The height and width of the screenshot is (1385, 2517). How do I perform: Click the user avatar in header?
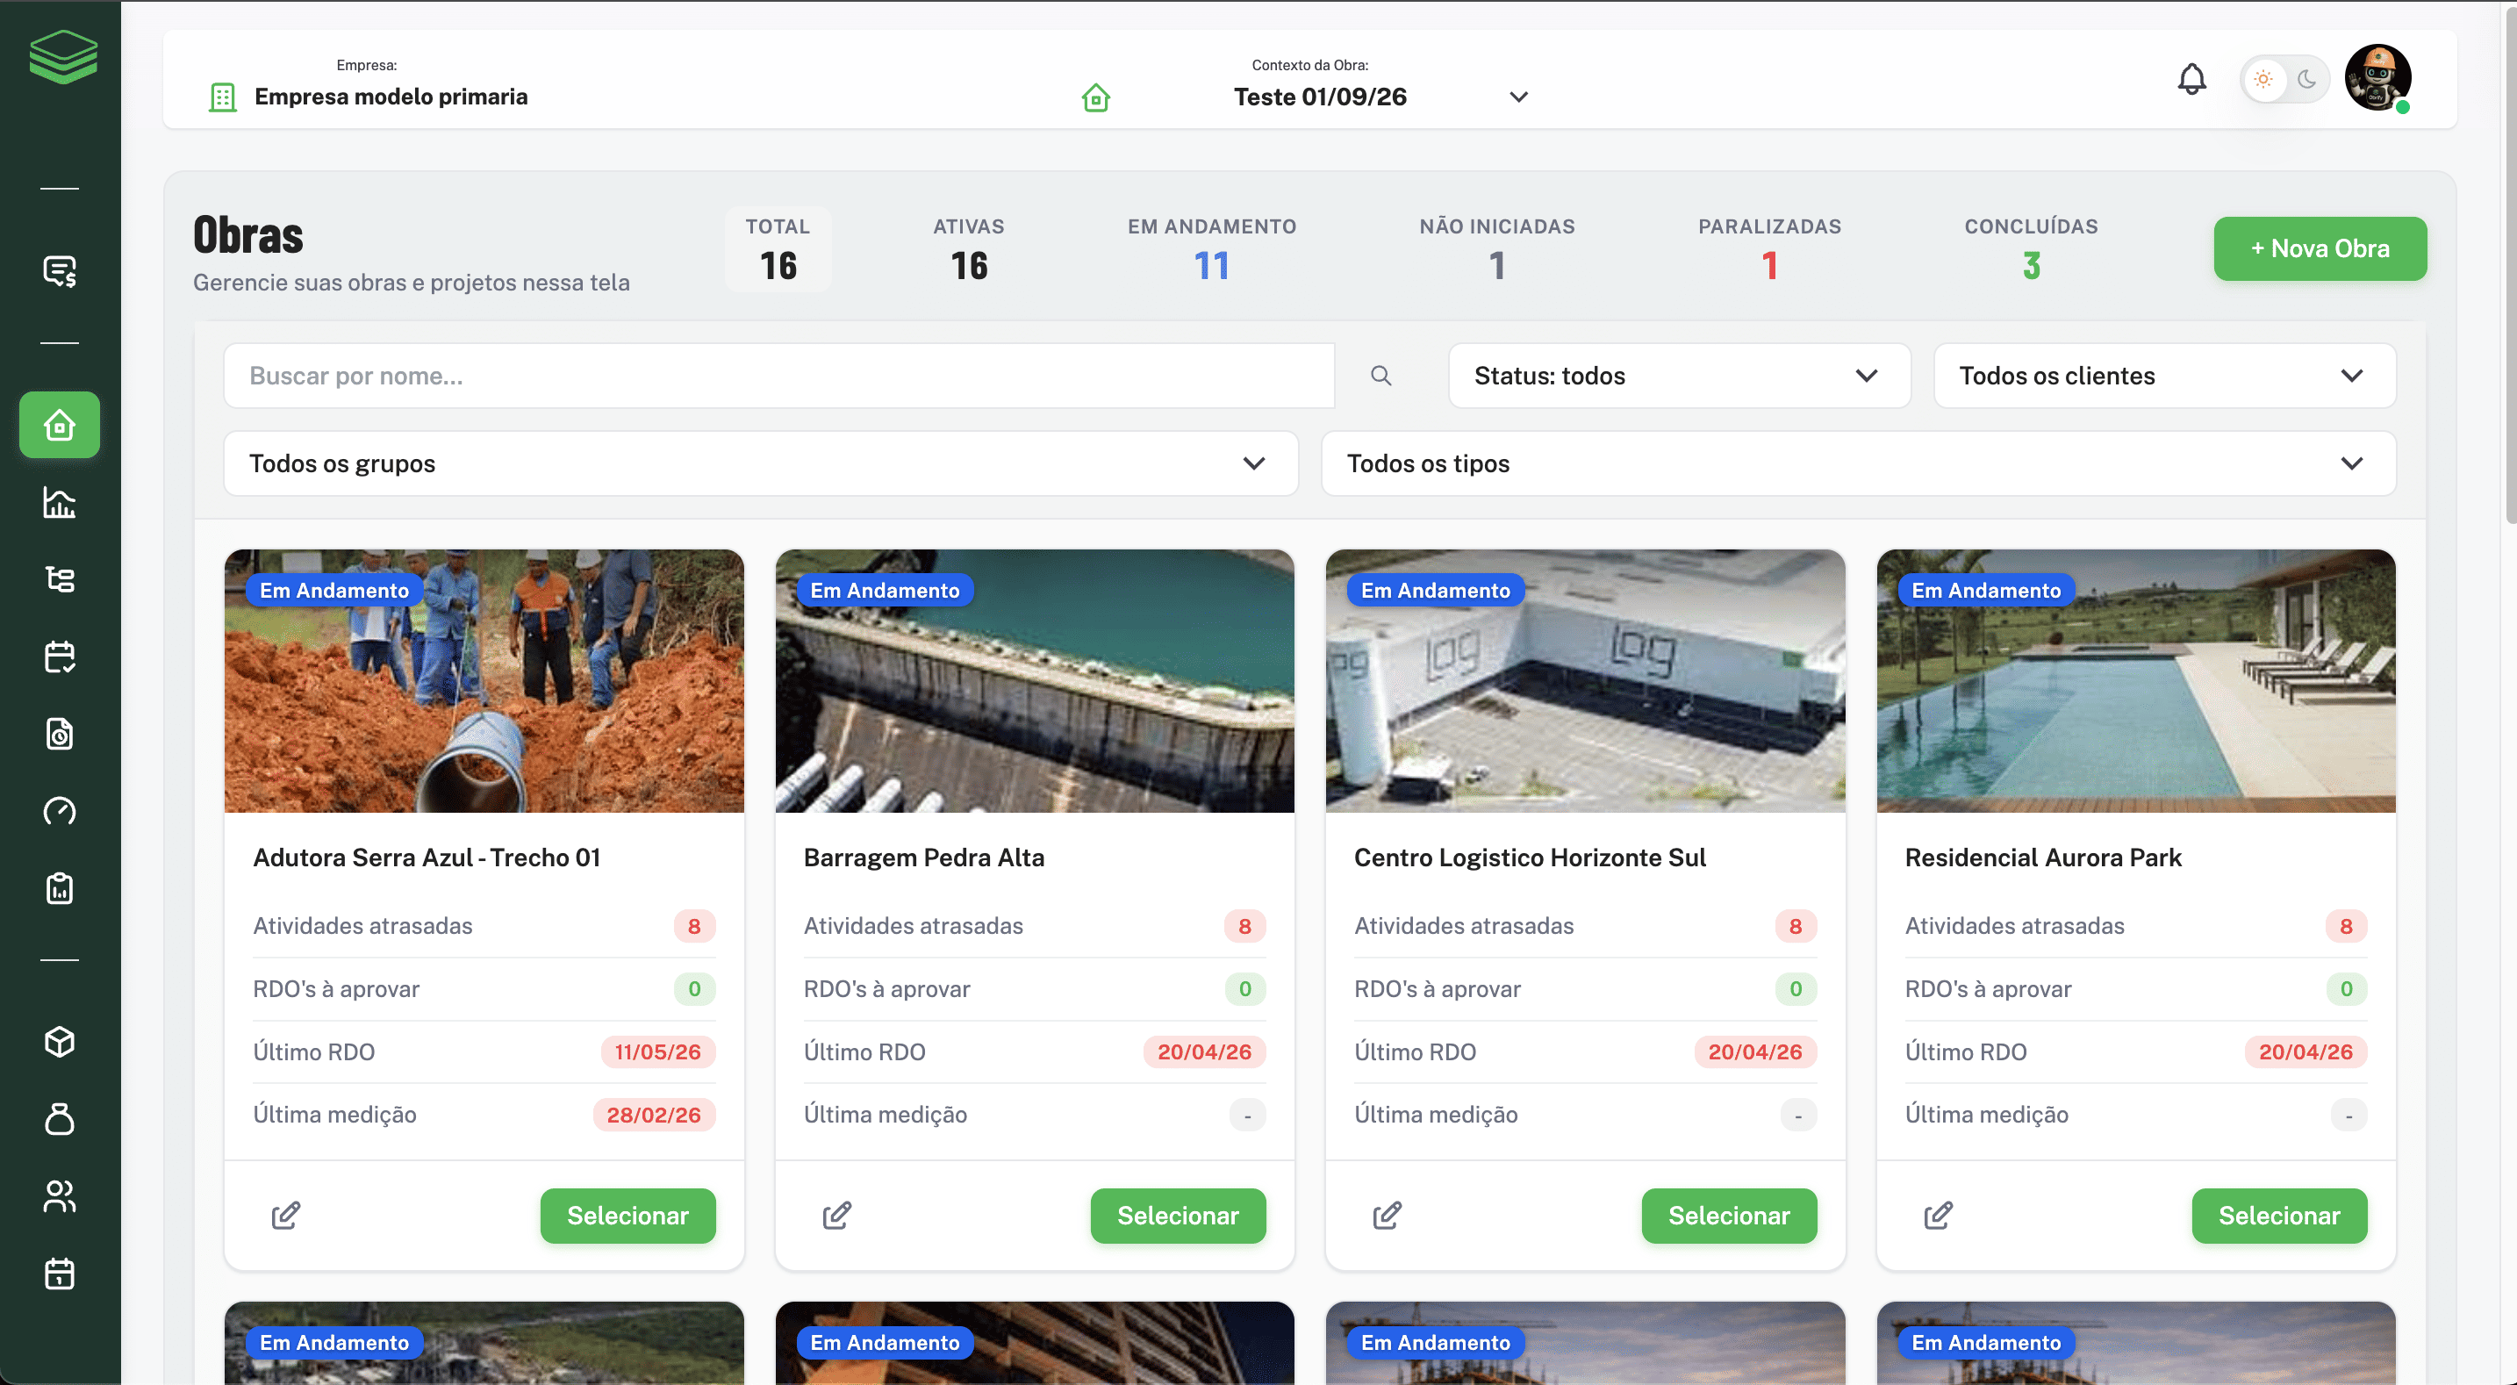pyautogui.click(x=2377, y=77)
